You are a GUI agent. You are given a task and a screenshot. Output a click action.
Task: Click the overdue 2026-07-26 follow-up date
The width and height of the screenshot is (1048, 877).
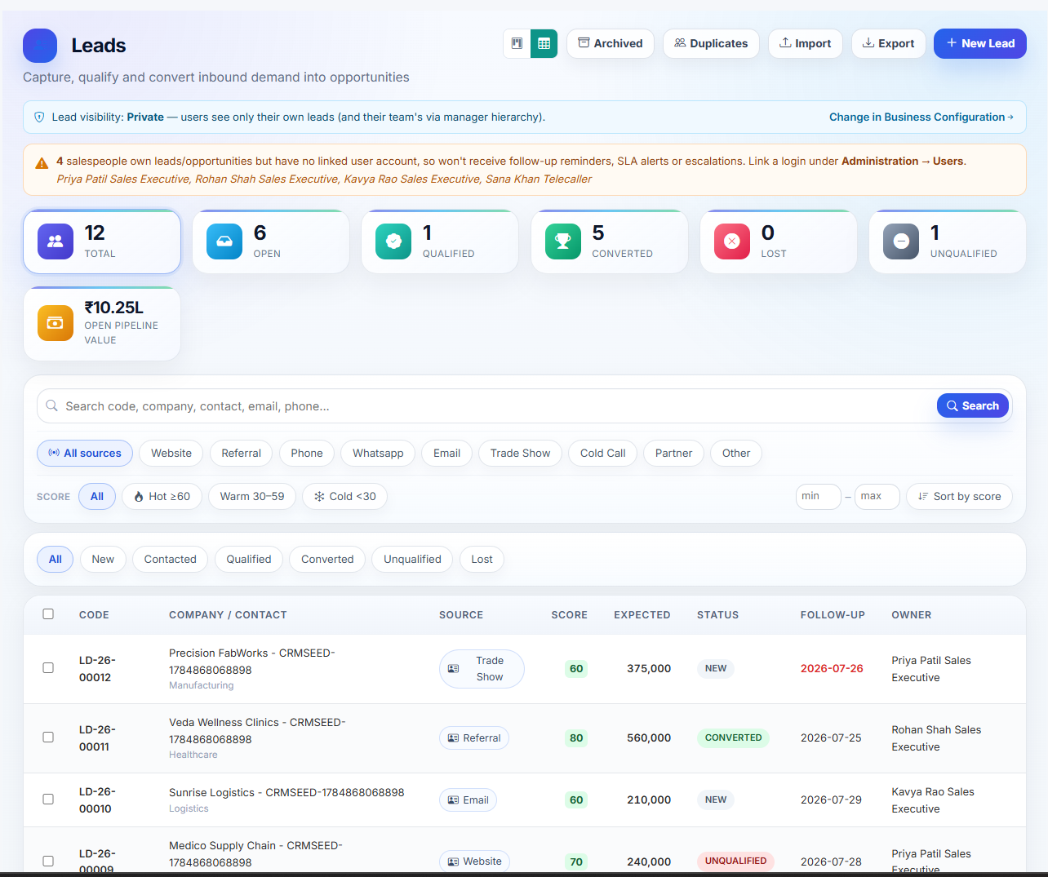tap(832, 668)
